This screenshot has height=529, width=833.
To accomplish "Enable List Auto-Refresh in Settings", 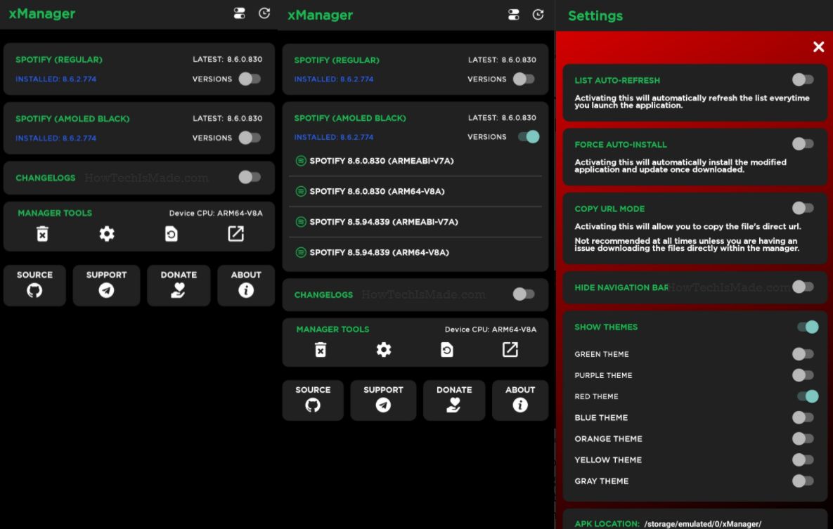I will pos(803,79).
